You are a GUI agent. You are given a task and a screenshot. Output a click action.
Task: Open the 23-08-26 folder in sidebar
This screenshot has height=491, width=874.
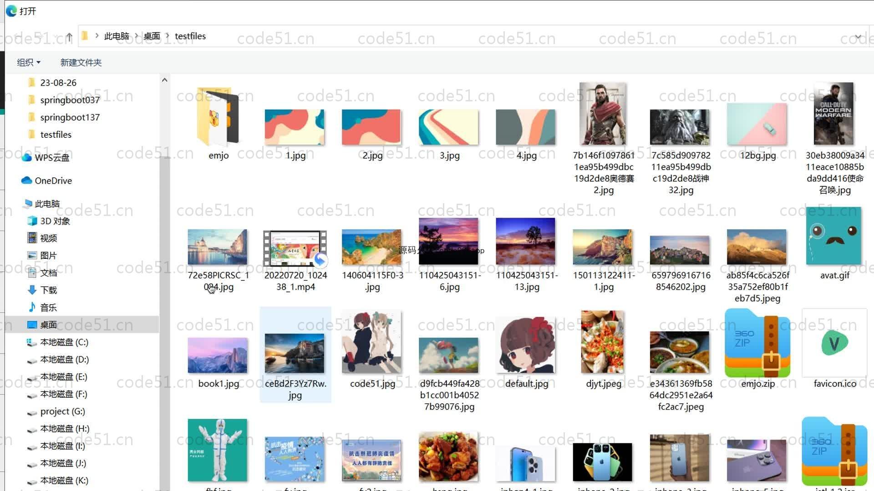tap(58, 83)
